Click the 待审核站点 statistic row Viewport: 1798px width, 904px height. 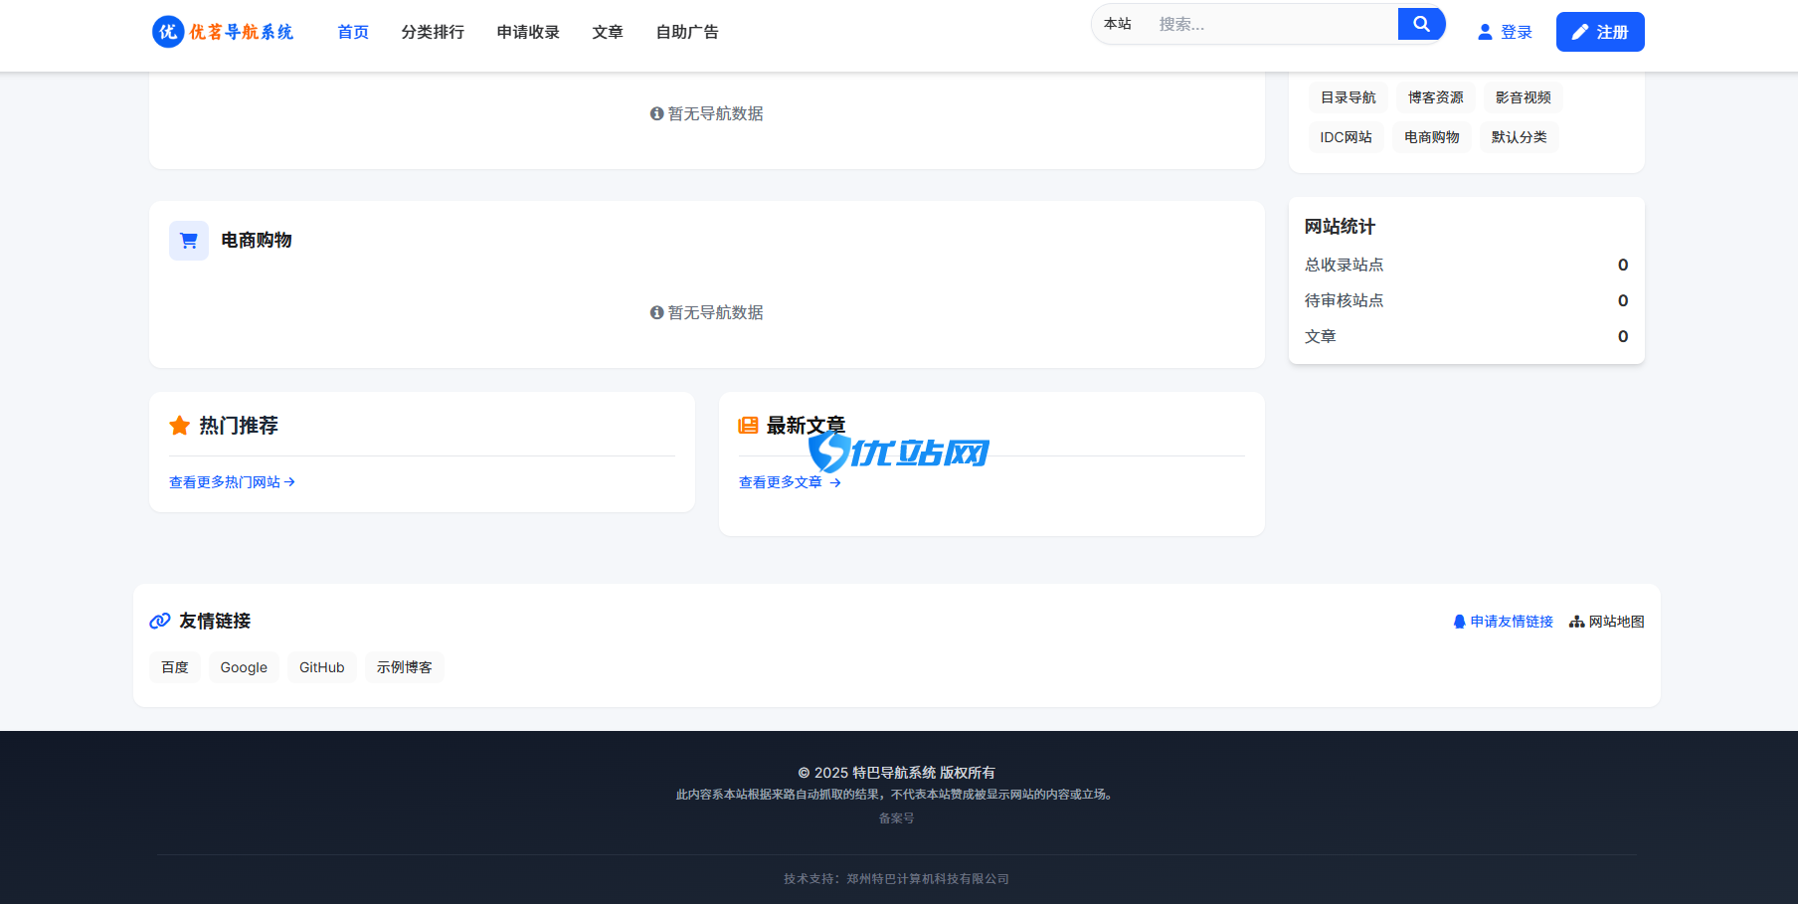1467,300
